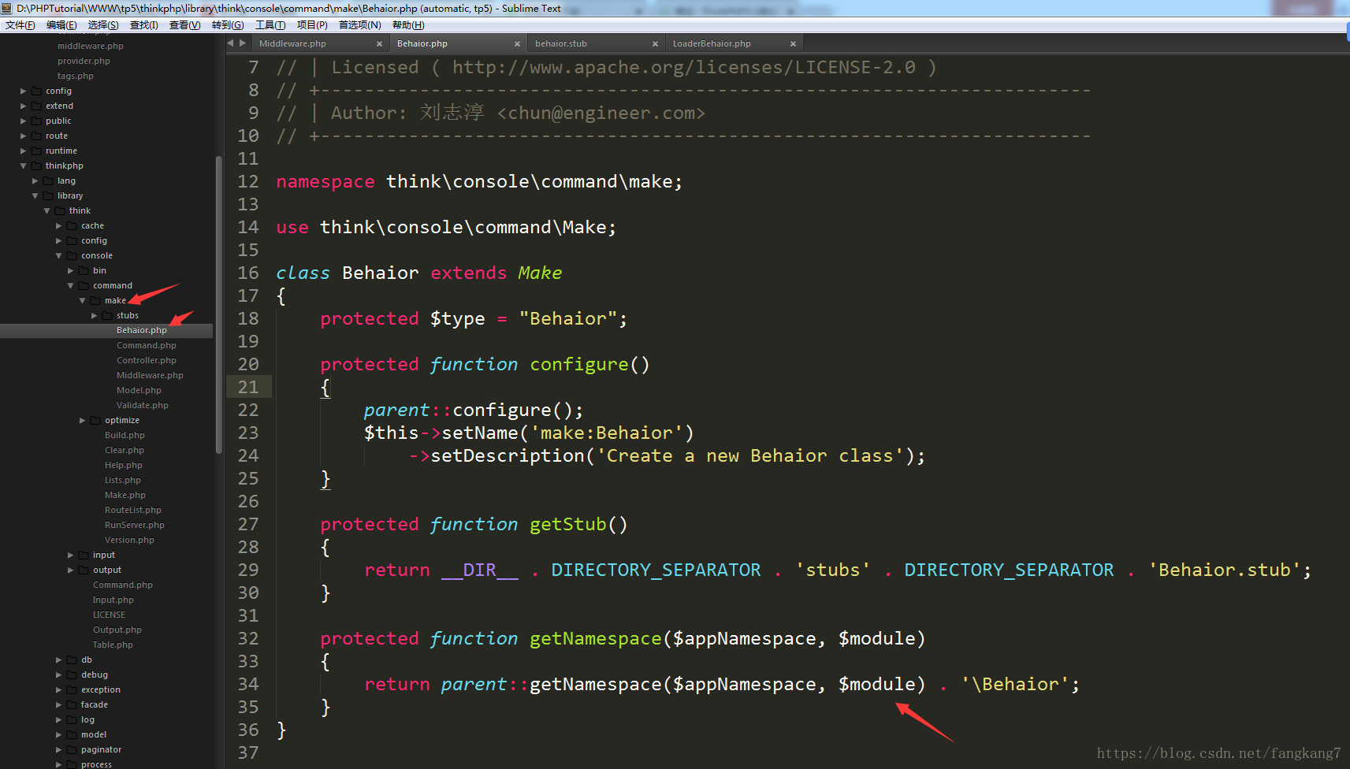Expand the db folder in sidebar
1350x769 pixels.
58,659
